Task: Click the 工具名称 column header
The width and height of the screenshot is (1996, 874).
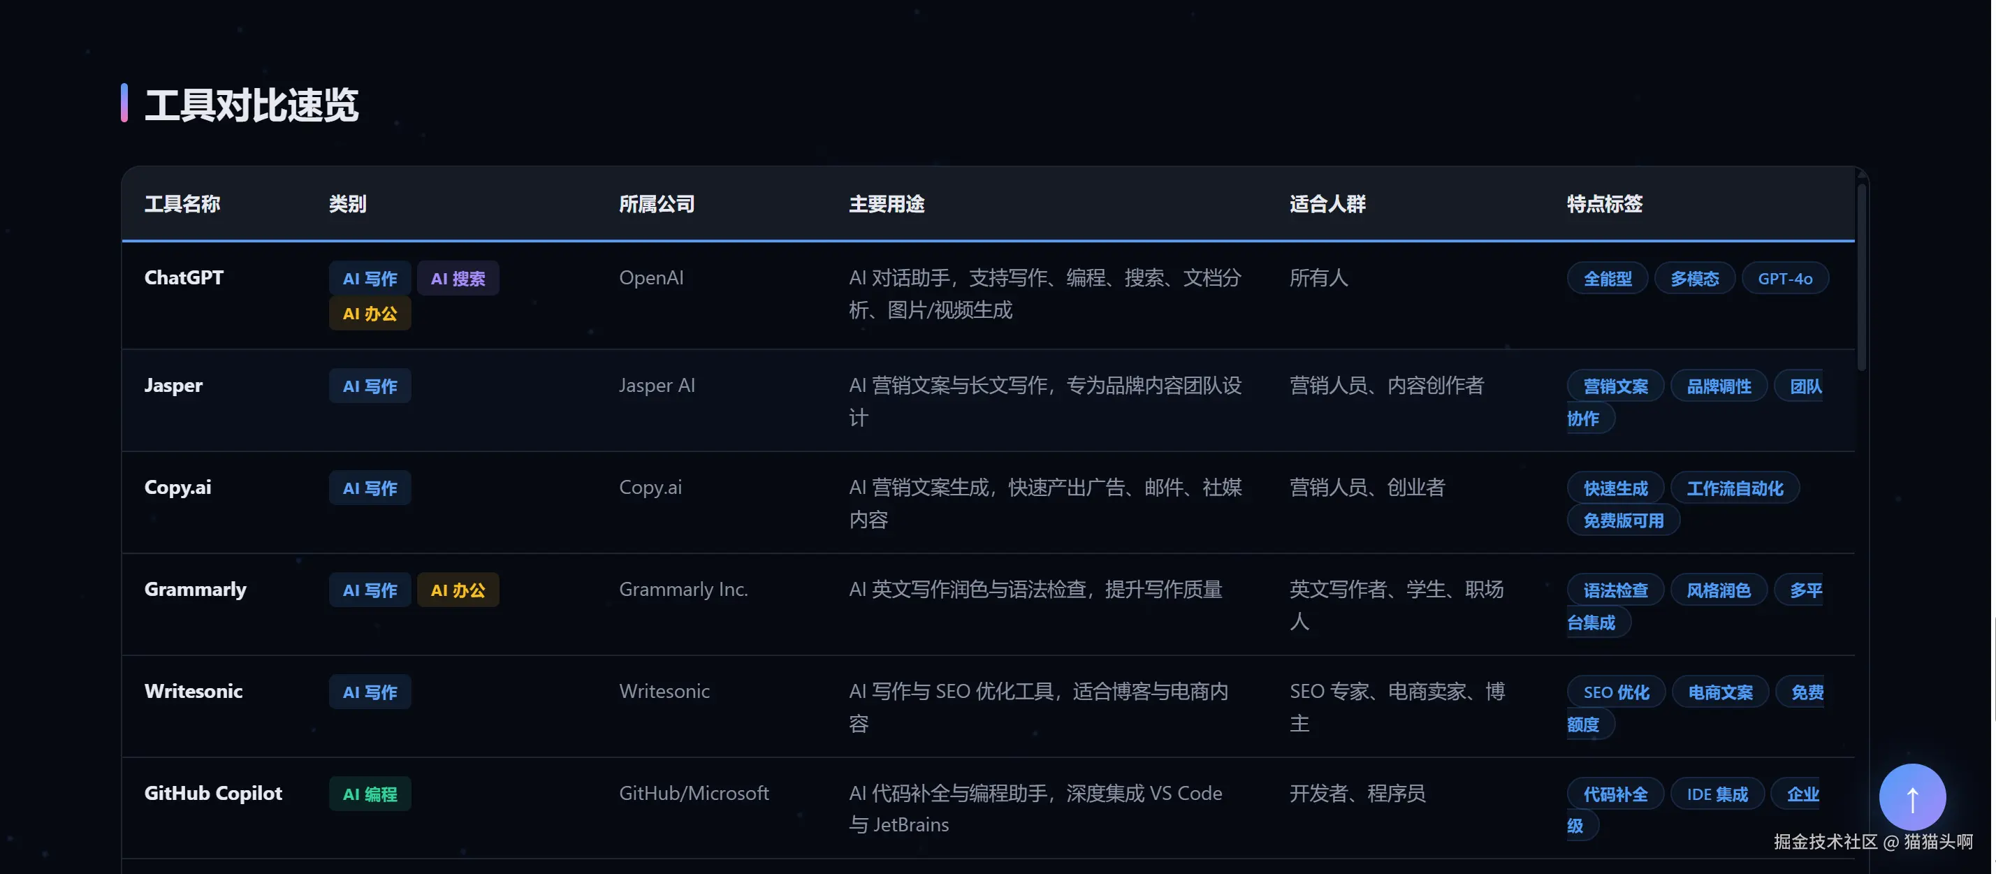Action: click(182, 204)
